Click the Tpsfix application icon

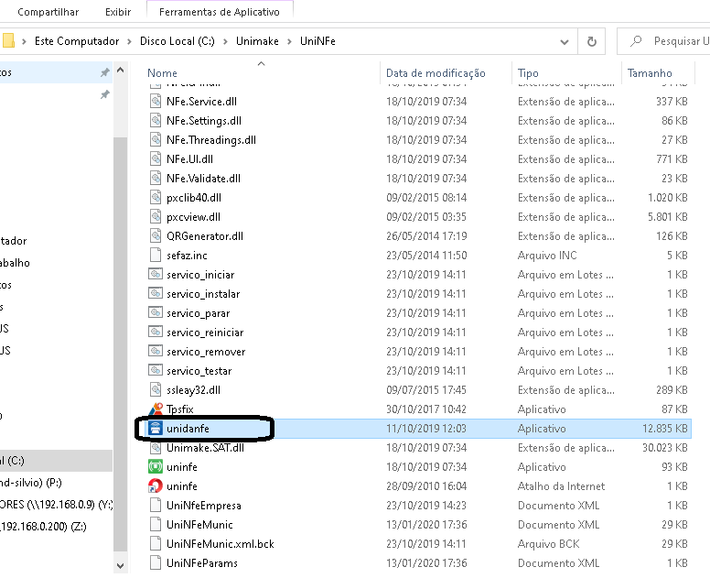pos(156,409)
